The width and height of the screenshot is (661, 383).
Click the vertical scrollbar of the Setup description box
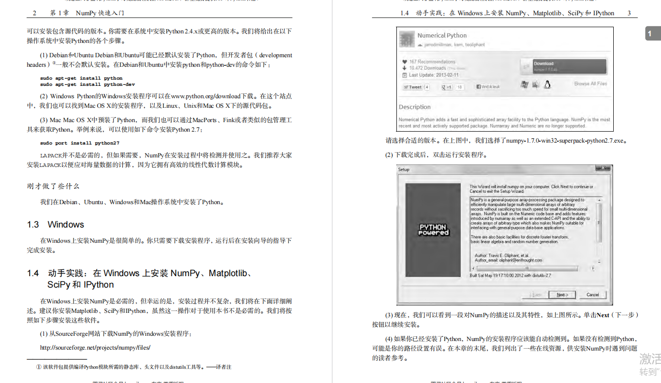pyautogui.click(x=599, y=231)
